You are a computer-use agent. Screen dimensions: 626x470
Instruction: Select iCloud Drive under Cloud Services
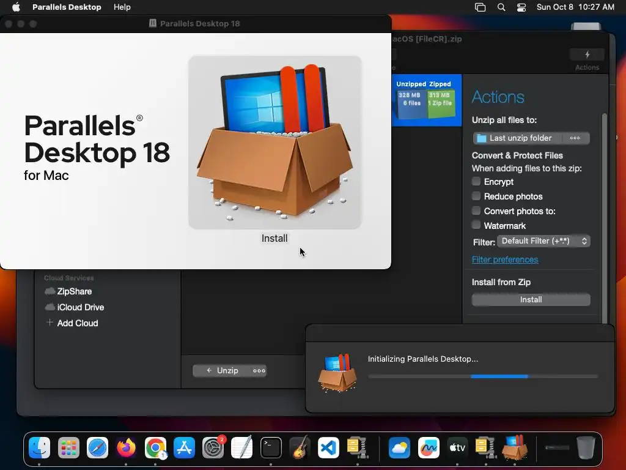pyautogui.click(x=74, y=307)
